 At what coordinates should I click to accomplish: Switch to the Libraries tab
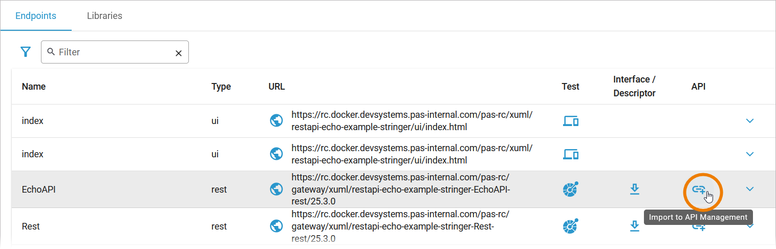(x=104, y=15)
